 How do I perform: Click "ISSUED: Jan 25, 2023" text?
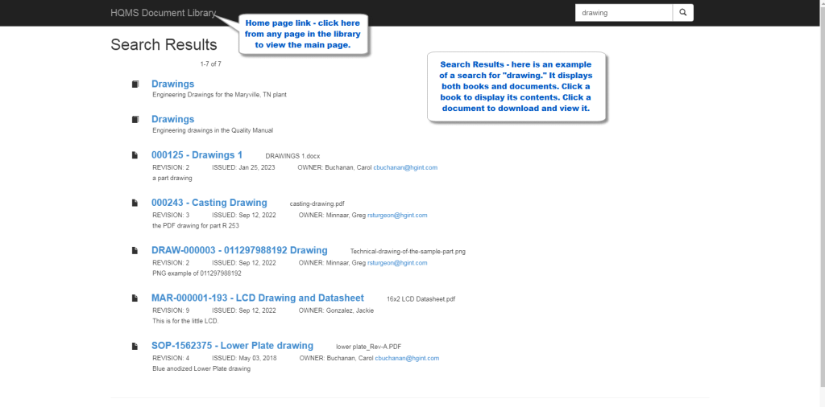pyautogui.click(x=243, y=167)
